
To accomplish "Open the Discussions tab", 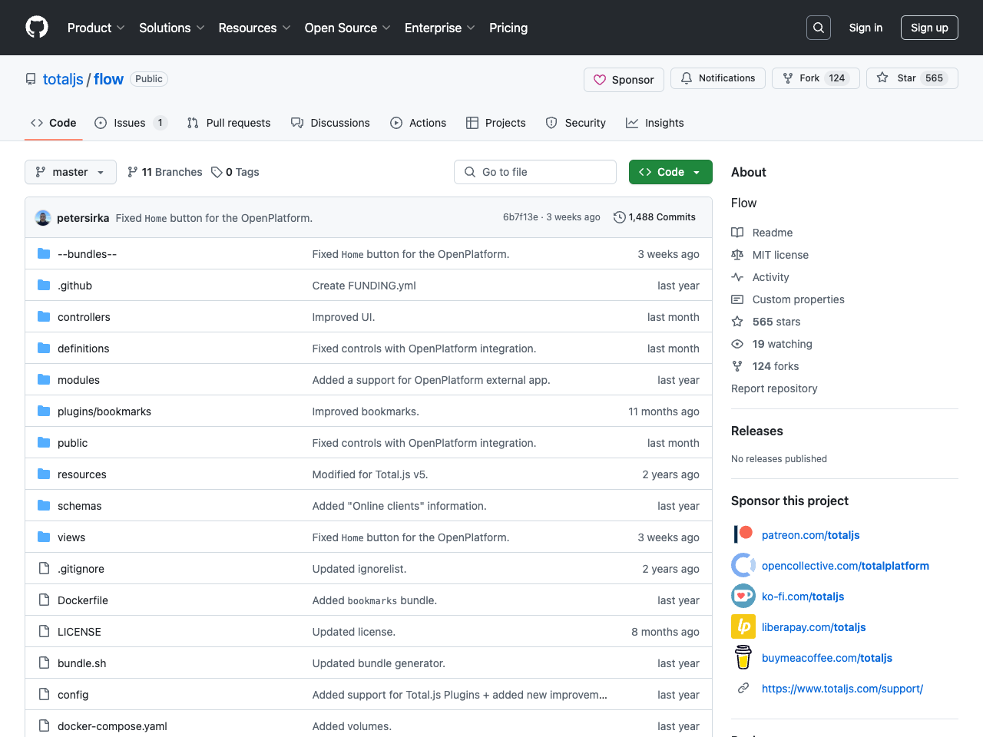I will 330,123.
